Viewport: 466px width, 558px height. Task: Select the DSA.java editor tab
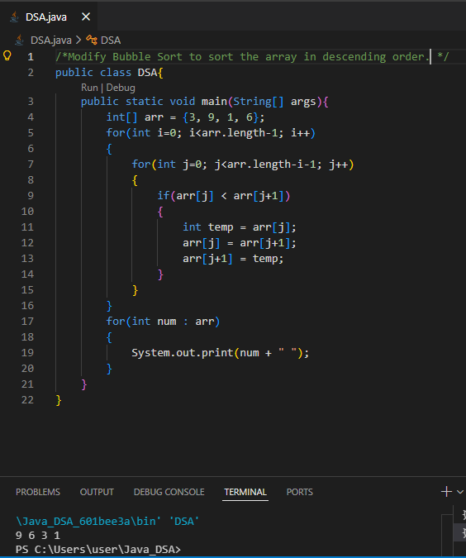49,17
